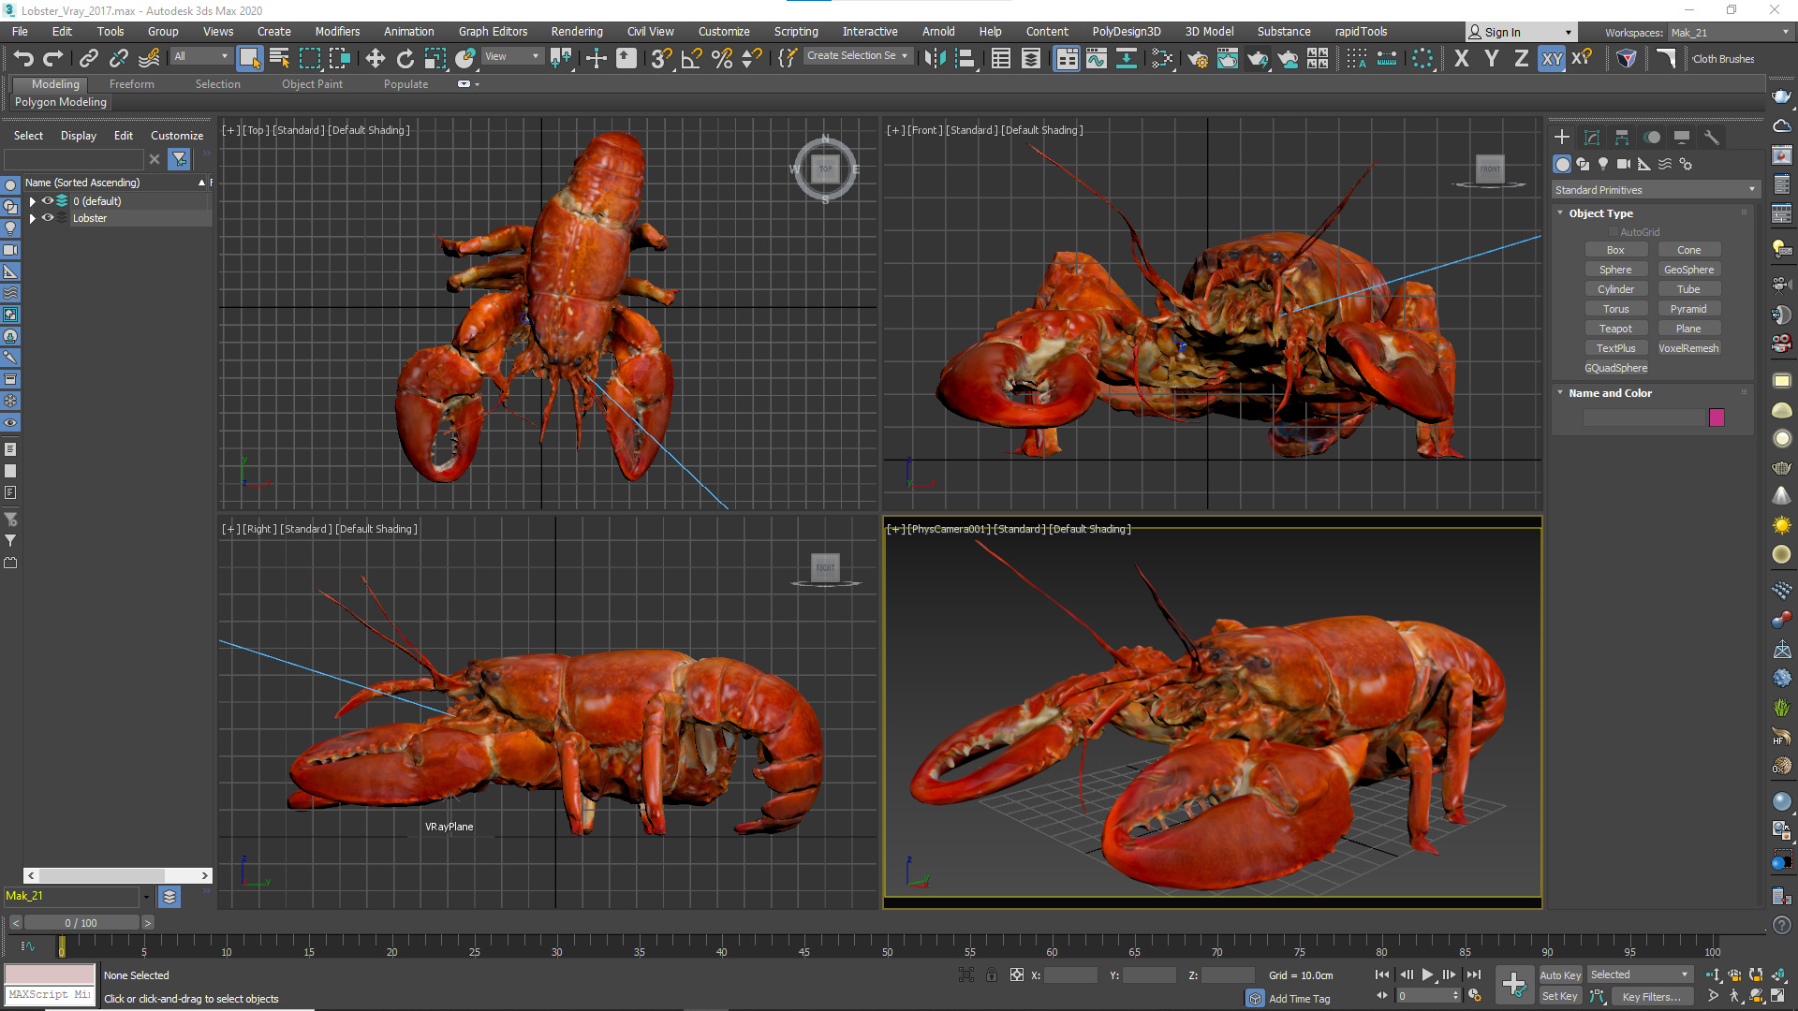Viewport: 1798px width, 1011px height.
Task: Select the Select and Link tool
Action: pyautogui.click(x=88, y=59)
